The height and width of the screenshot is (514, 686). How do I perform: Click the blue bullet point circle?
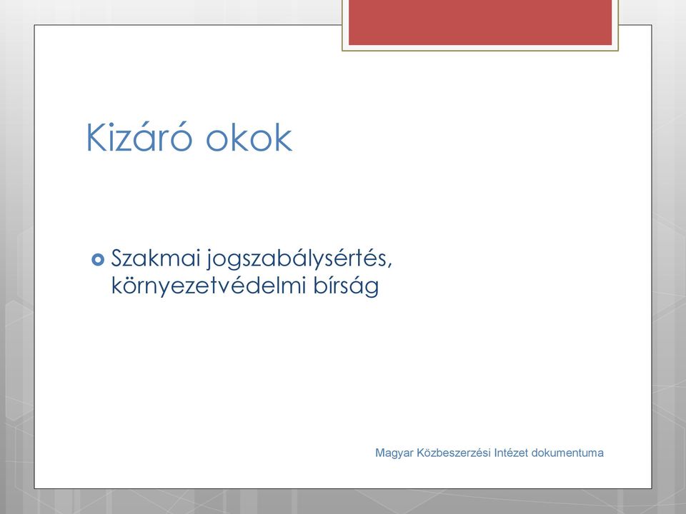pyautogui.click(x=98, y=260)
